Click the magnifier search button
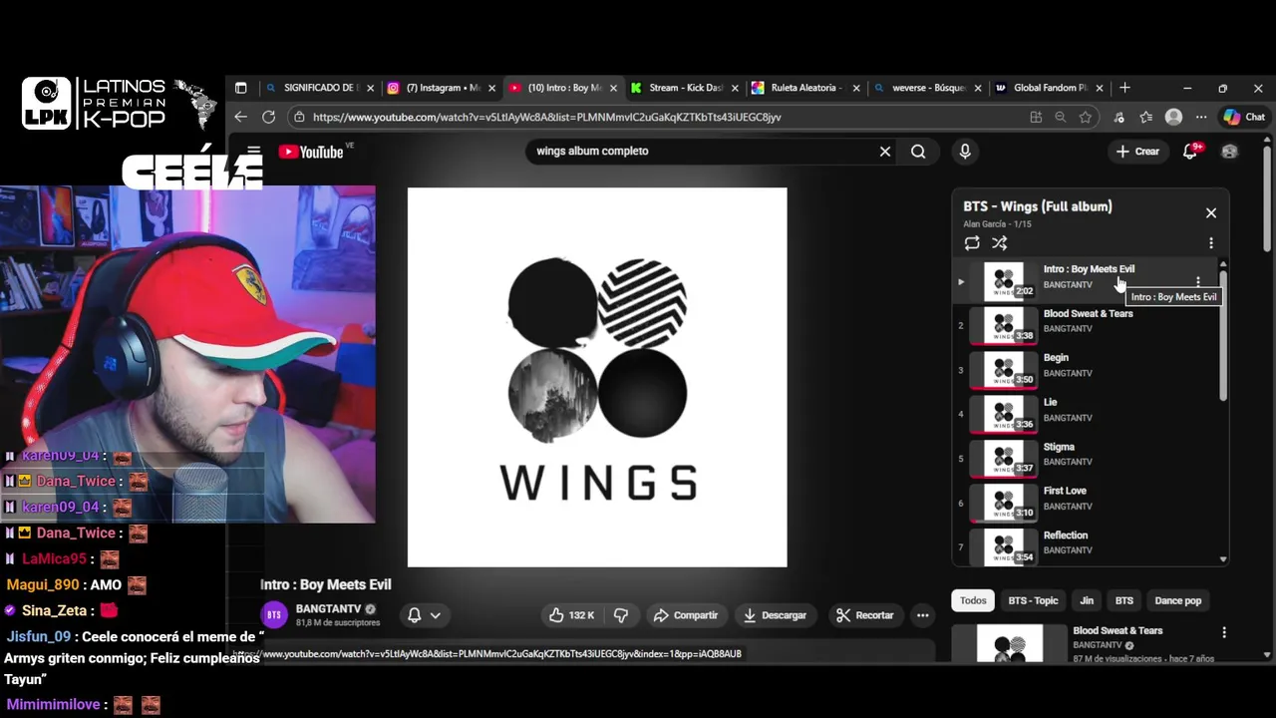The width and height of the screenshot is (1276, 718). 918,152
